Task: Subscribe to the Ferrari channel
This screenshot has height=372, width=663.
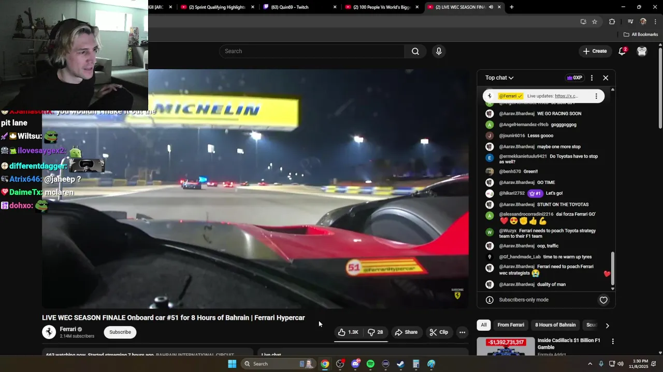Action: tap(120, 332)
